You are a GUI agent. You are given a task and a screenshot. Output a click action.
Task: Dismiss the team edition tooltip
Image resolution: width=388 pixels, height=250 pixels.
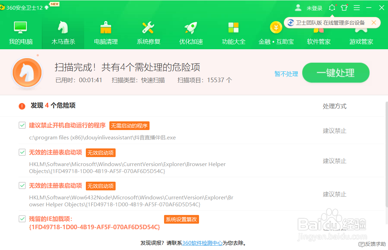pos(374,23)
